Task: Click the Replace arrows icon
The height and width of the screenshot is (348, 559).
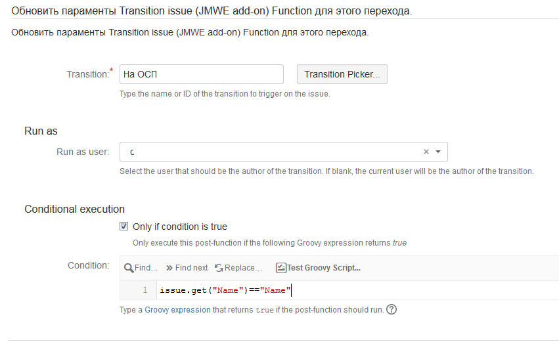Action: point(219,268)
